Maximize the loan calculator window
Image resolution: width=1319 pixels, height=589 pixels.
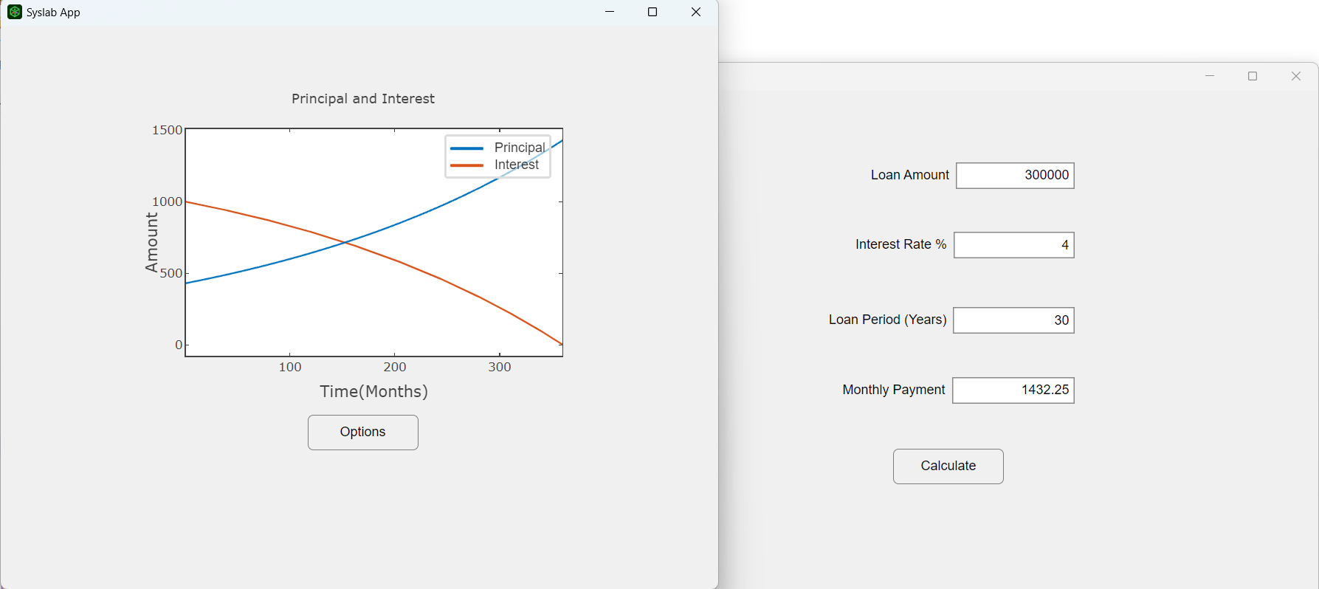coord(1253,76)
